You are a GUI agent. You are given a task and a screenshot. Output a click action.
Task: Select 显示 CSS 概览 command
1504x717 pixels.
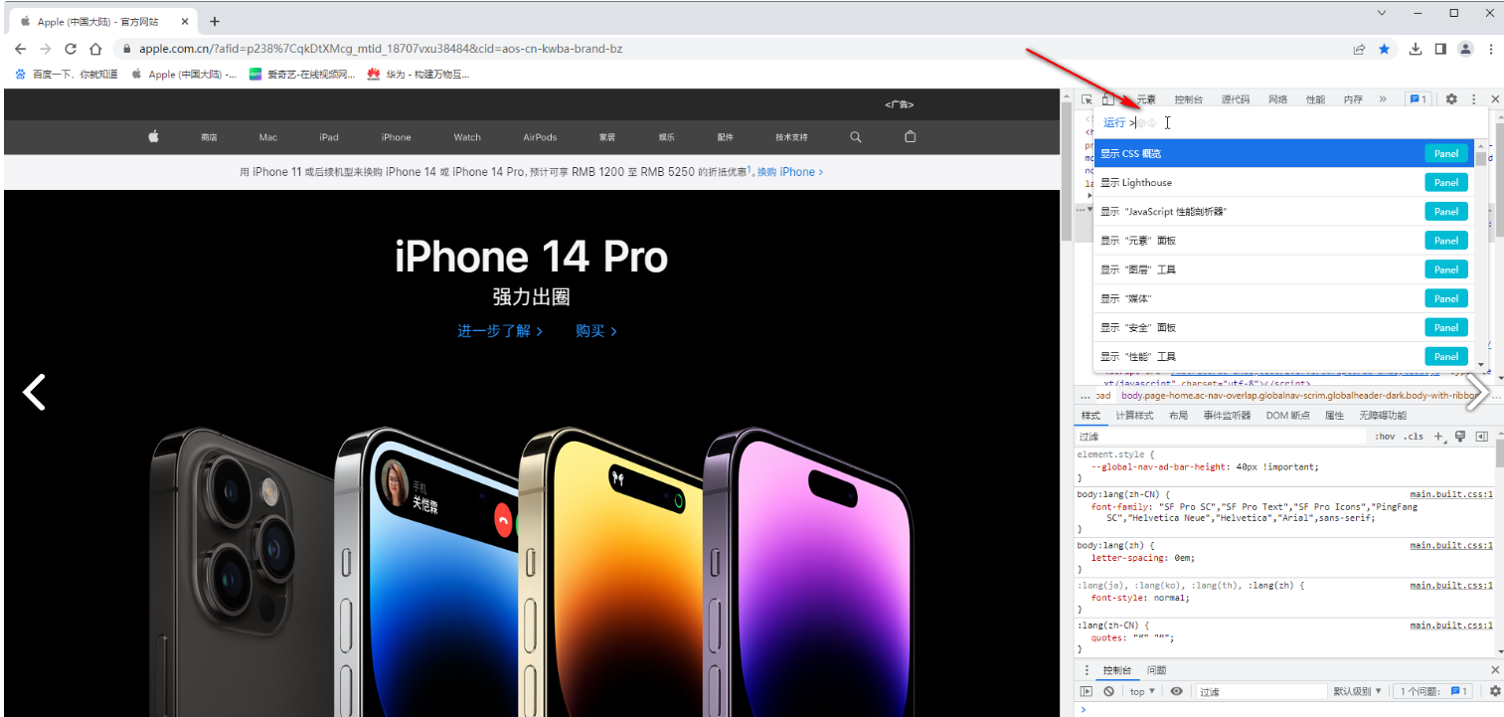click(x=1284, y=153)
